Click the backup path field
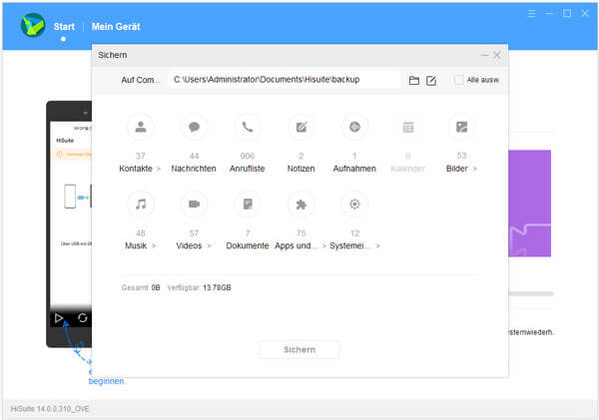Viewport: 599px width, 420px height. click(284, 80)
